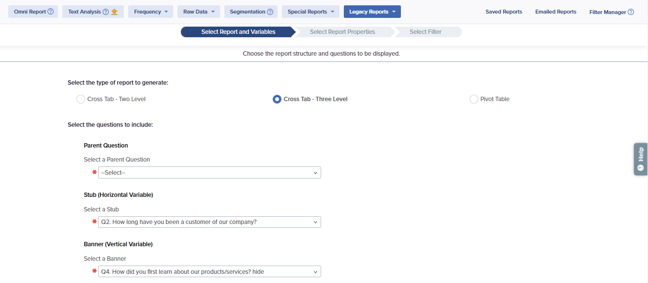Choose the Pivot Table report type
The width and height of the screenshot is (648, 283).
[474, 99]
